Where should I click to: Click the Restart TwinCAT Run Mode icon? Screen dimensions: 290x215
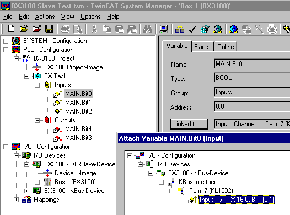pos(218,29)
